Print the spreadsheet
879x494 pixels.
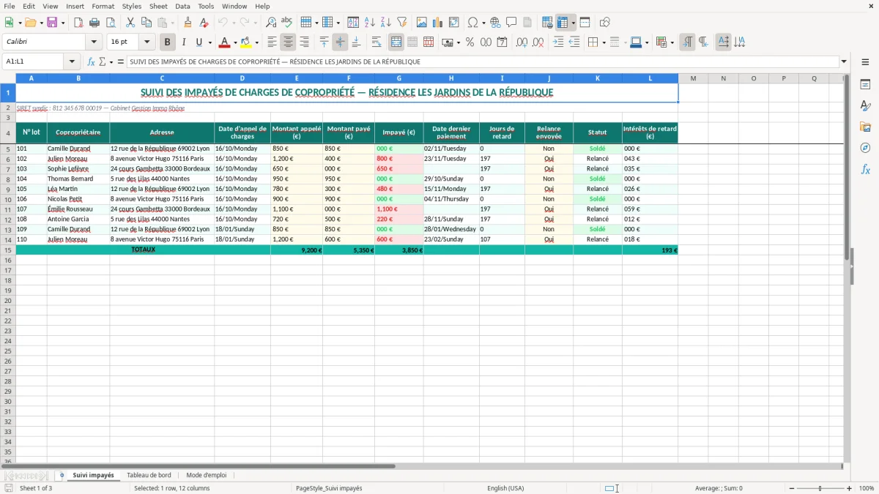pos(94,23)
